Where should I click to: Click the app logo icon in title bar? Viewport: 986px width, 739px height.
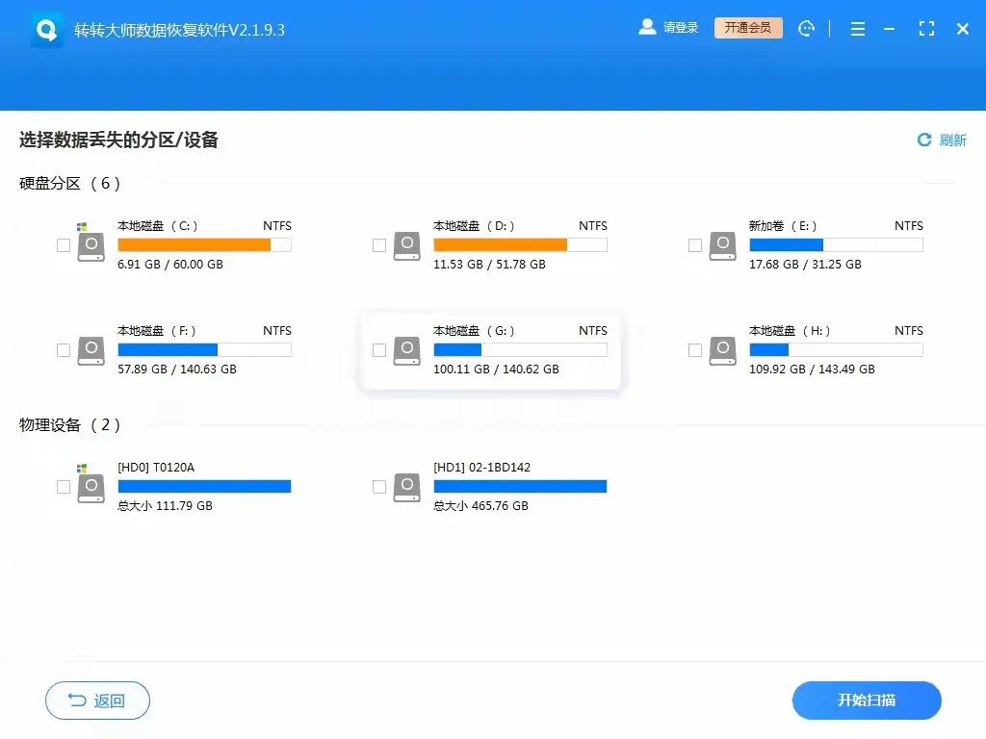point(46,30)
